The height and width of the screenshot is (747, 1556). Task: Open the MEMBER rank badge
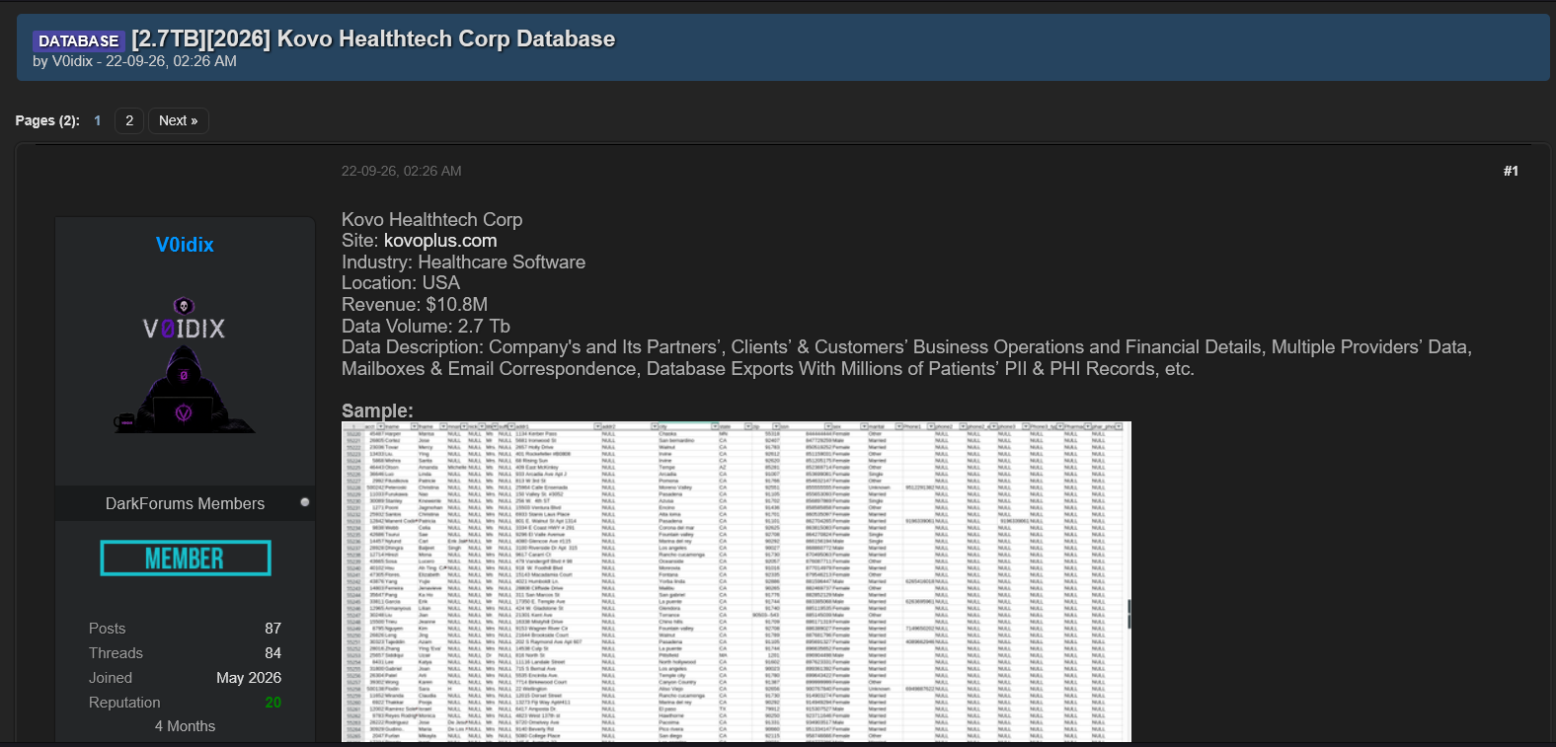186,559
